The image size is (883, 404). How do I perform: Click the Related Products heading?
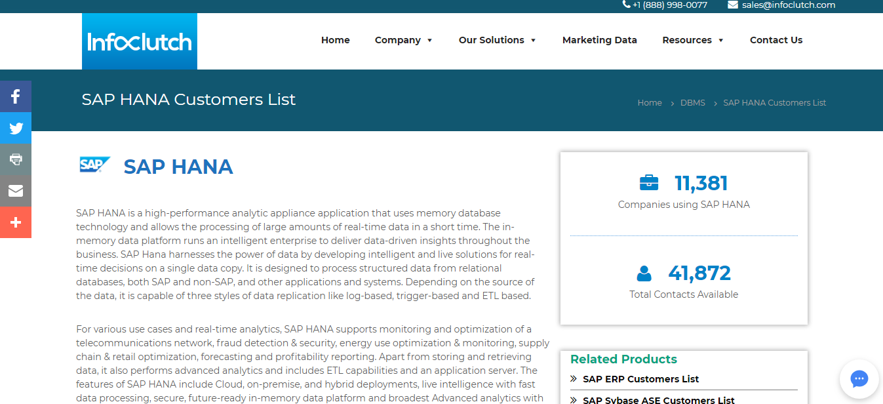point(623,359)
